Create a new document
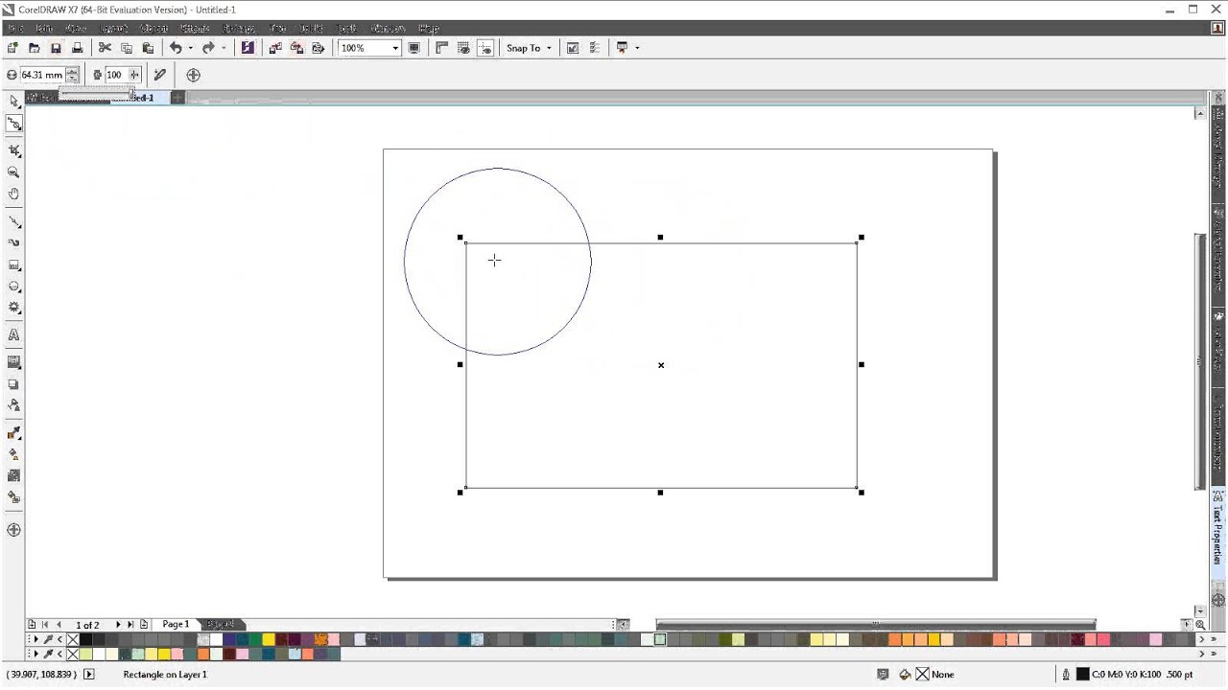Screen dimensions: 1228x690 click(x=13, y=48)
